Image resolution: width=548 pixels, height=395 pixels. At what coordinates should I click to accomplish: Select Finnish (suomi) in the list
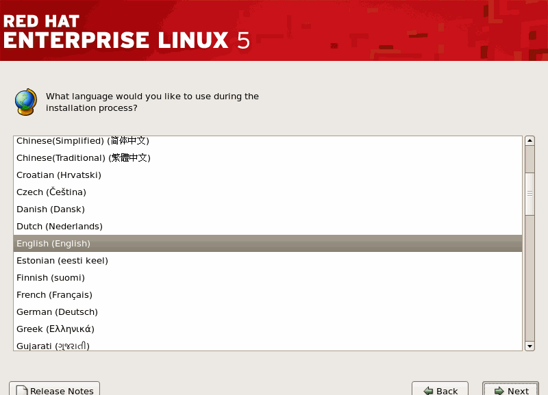(51, 278)
